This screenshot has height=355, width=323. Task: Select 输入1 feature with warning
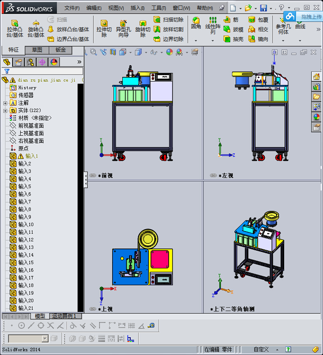click(31, 156)
